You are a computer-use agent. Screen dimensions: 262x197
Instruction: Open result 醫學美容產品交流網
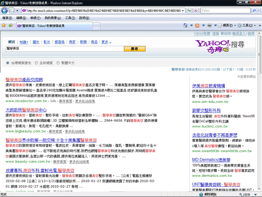pos(24,80)
